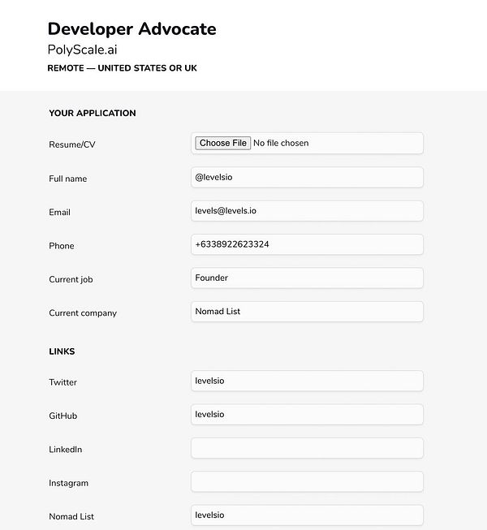Click the GitHub label
Screen dimensions: 487x530
point(62,416)
